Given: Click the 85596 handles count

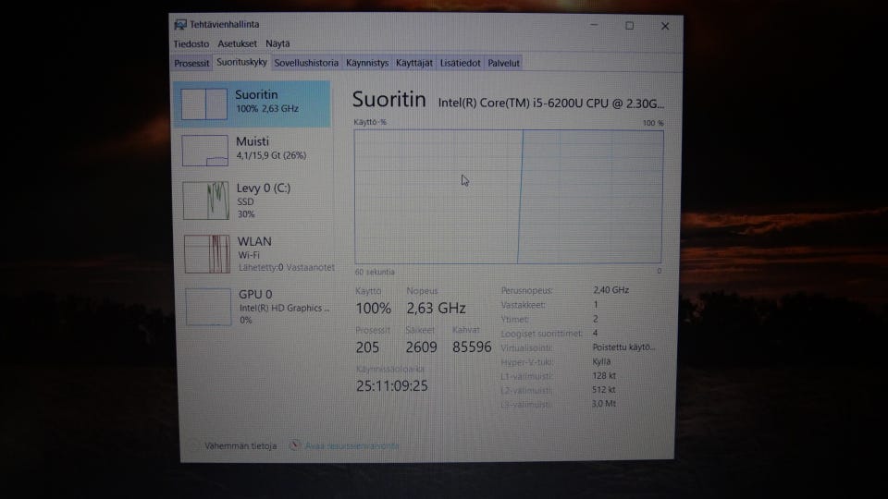Looking at the screenshot, I should coord(472,347).
